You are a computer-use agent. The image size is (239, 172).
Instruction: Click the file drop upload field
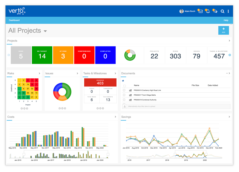click(176, 106)
